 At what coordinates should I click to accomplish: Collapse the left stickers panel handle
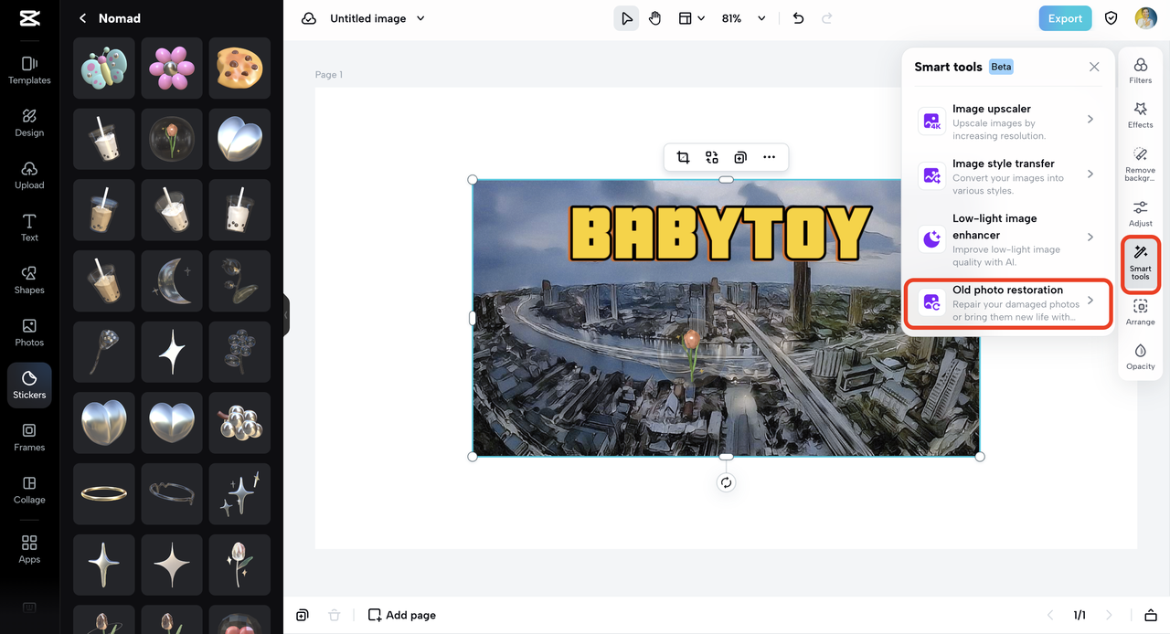click(x=286, y=315)
